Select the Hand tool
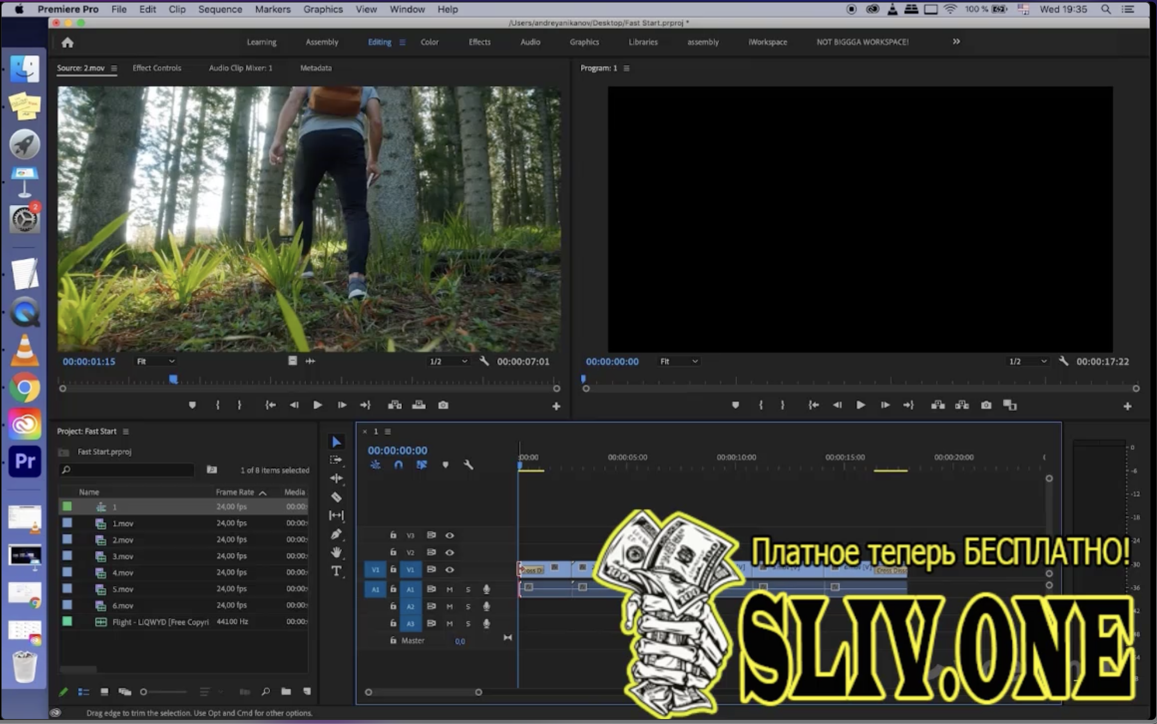 click(x=336, y=552)
